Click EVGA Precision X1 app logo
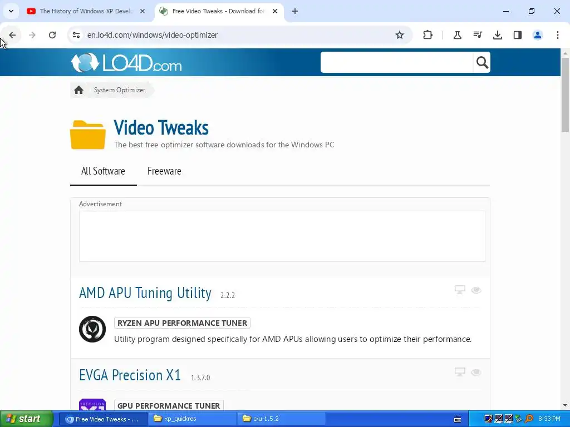The image size is (570, 427). [92, 405]
